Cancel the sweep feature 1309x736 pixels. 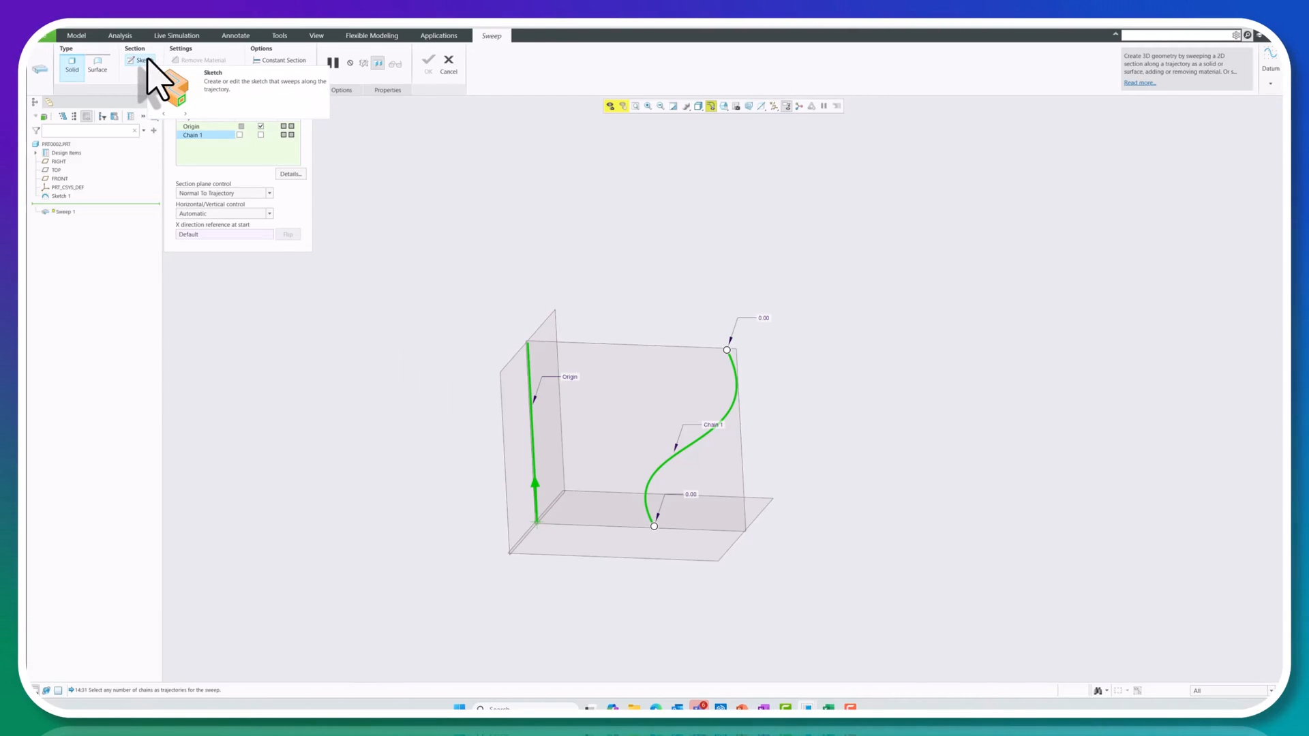tap(449, 64)
